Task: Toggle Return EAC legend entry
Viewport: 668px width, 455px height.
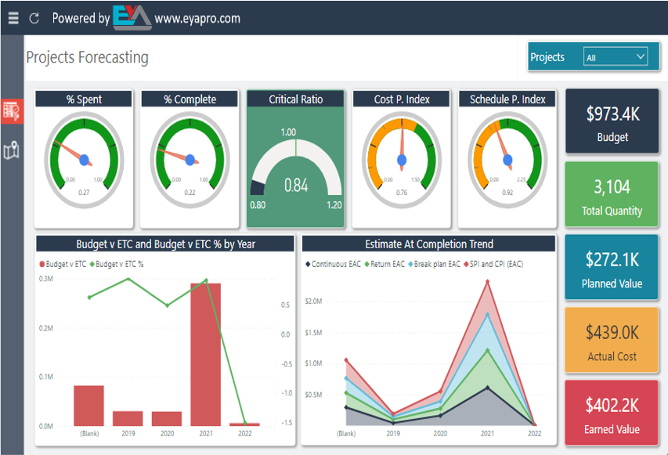Action: click(x=385, y=264)
